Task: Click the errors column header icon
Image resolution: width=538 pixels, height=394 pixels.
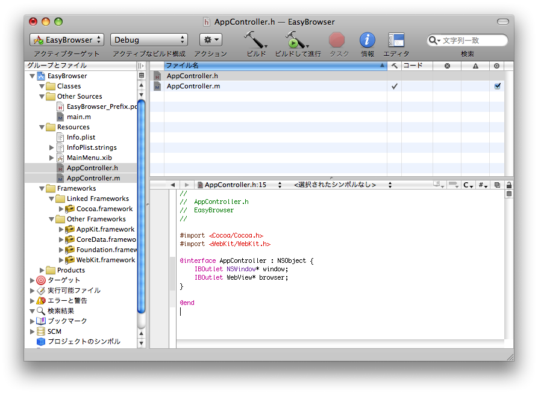Action: tap(447, 66)
